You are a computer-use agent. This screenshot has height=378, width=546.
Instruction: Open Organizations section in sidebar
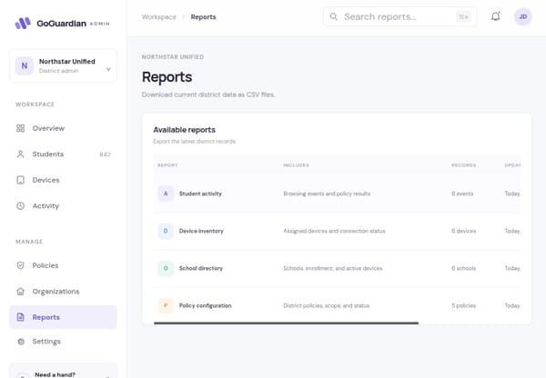click(64, 292)
